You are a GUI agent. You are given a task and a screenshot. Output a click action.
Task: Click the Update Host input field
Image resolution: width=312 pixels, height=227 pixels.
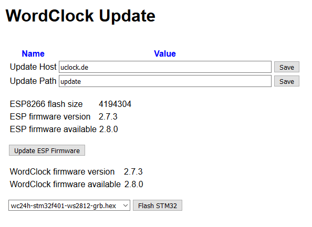pos(165,67)
